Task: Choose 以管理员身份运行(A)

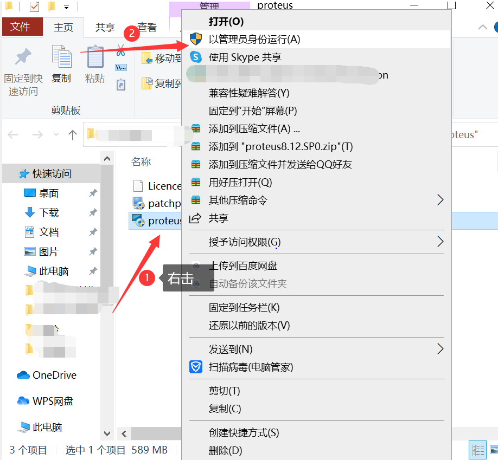Action: (x=317, y=40)
